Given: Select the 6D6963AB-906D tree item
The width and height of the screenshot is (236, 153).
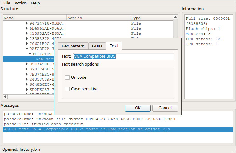Looking at the screenshot, I should pyautogui.click(x=47, y=28).
